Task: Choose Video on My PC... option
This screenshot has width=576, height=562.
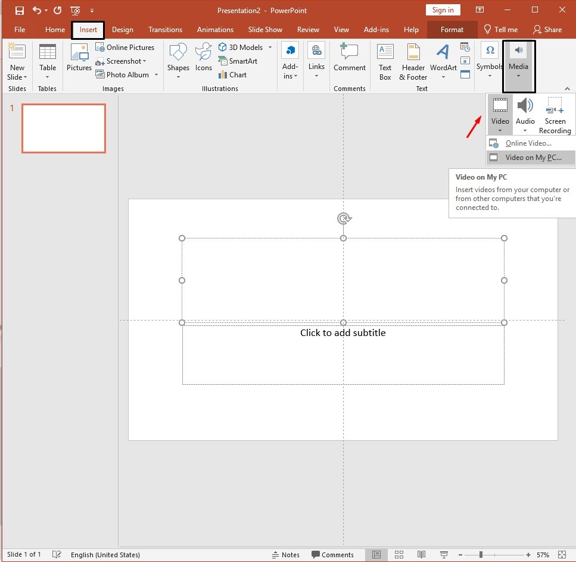Action: (531, 158)
